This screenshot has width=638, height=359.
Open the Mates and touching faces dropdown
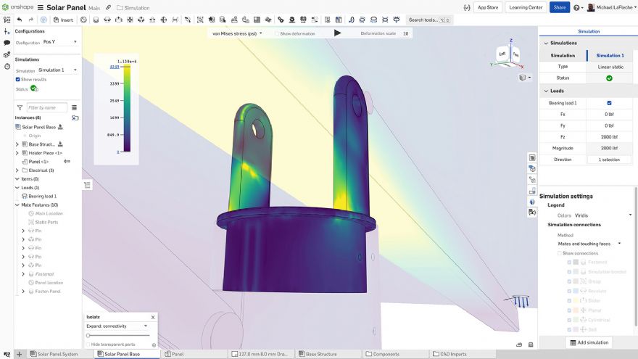coord(589,244)
